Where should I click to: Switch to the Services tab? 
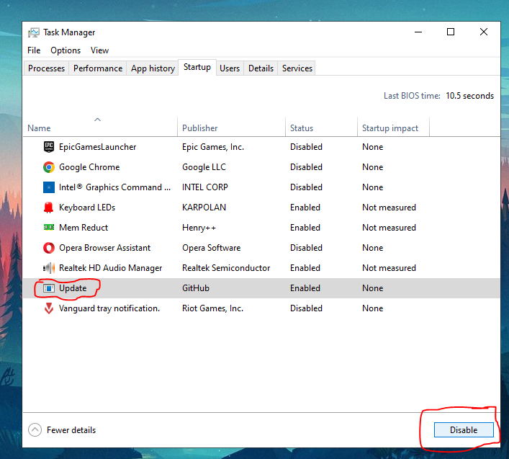tap(297, 68)
